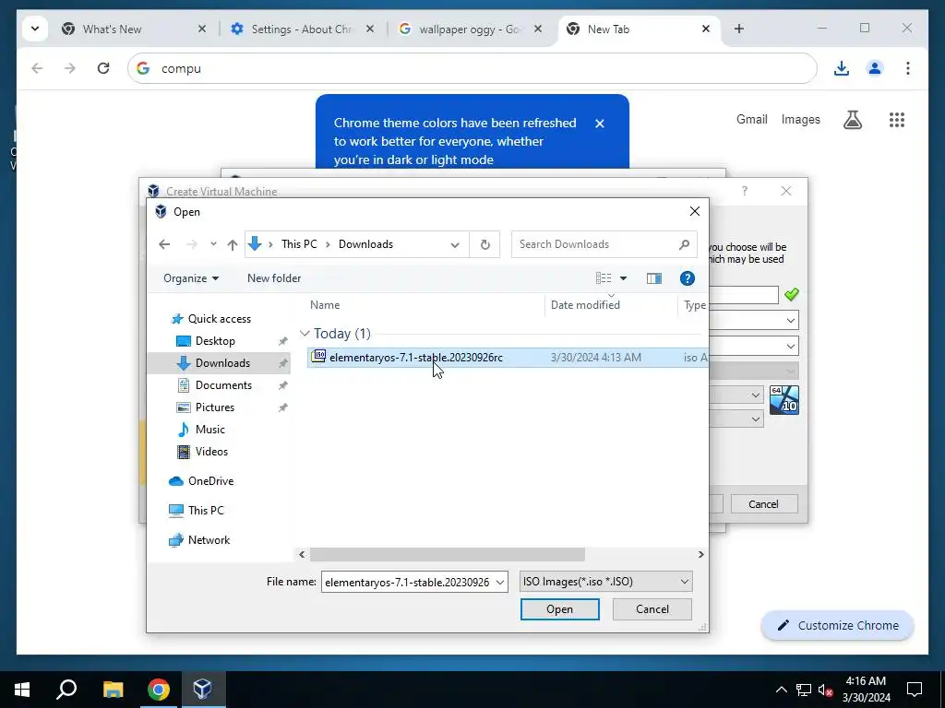945x708 pixels.
Task: Open the File name dropdown
Action: coord(499,583)
